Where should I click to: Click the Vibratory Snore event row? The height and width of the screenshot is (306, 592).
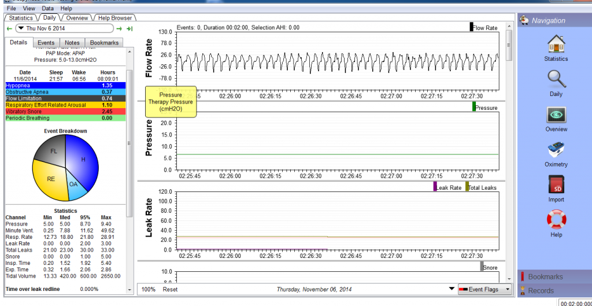tap(65, 112)
